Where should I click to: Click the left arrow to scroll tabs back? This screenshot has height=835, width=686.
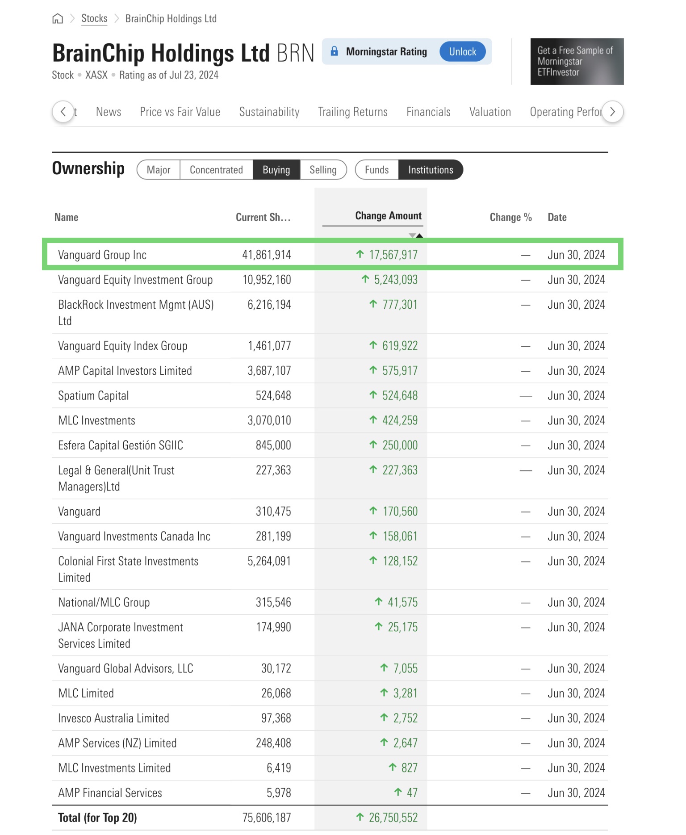[x=63, y=112]
